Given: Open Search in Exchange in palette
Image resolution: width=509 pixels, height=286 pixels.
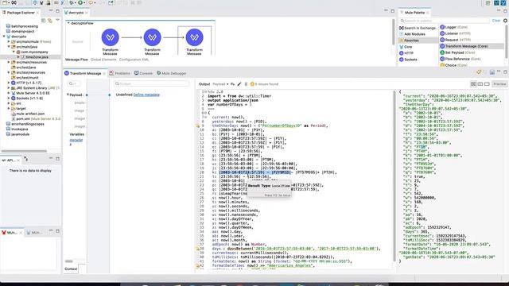Looking at the screenshot, I should click(418, 29).
